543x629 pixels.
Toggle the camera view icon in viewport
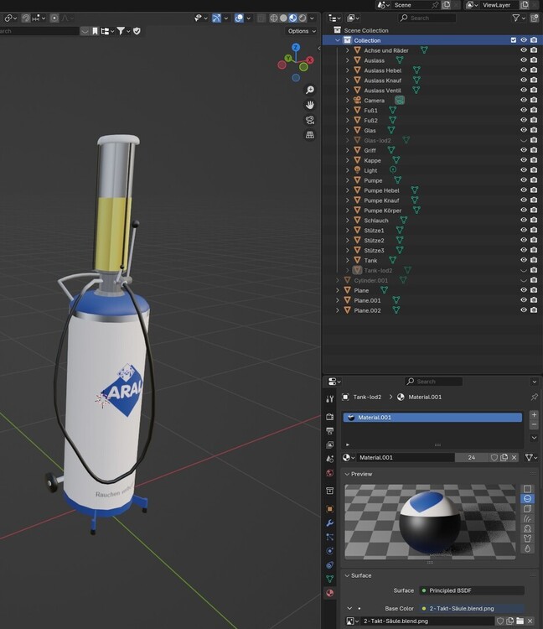click(310, 120)
